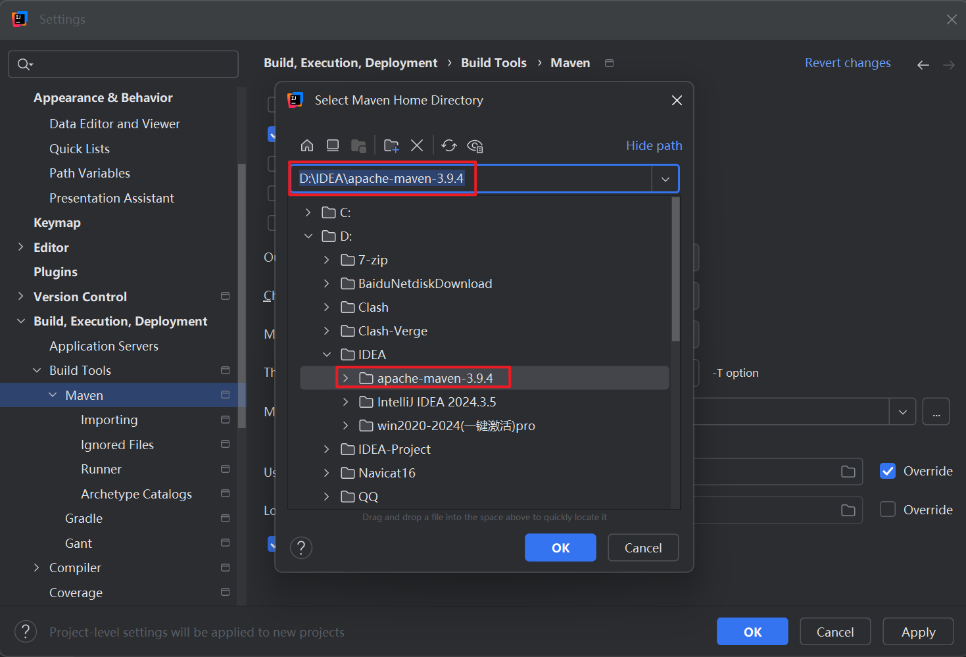966x657 pixels.
Task: Click project-level icon on Archetype Catalogs row
Action: pyautogui.click(x=225, y=493)
